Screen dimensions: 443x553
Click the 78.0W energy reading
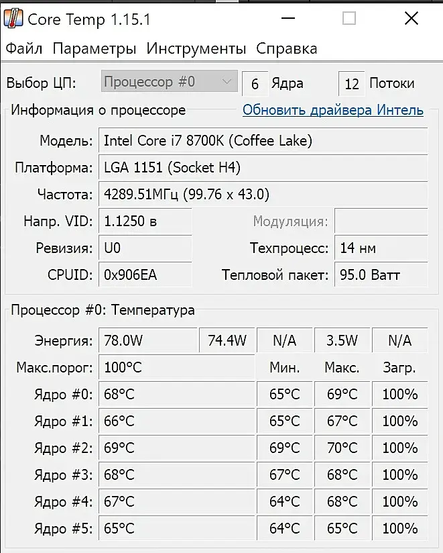pyautogui.click(x=148, y=341)
